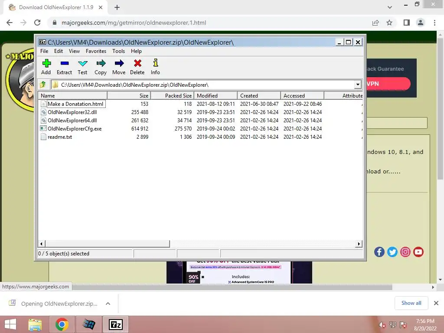
Task: Open the View menu
Action: tap(74, 51)
